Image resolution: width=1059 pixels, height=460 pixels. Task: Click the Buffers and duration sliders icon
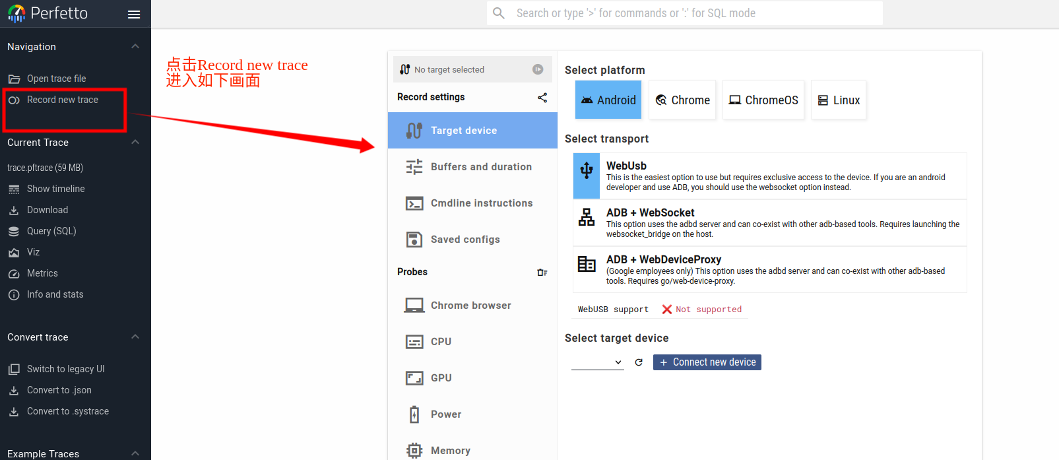pos(414,167)
